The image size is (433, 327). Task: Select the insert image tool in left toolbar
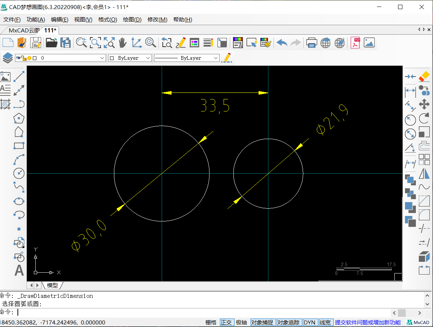click(5, 76)
